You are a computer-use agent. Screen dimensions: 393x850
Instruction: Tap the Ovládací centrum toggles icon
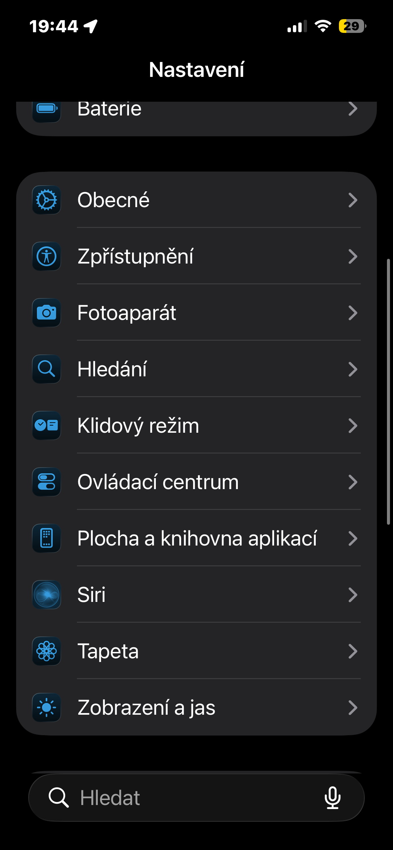(46, 482)
